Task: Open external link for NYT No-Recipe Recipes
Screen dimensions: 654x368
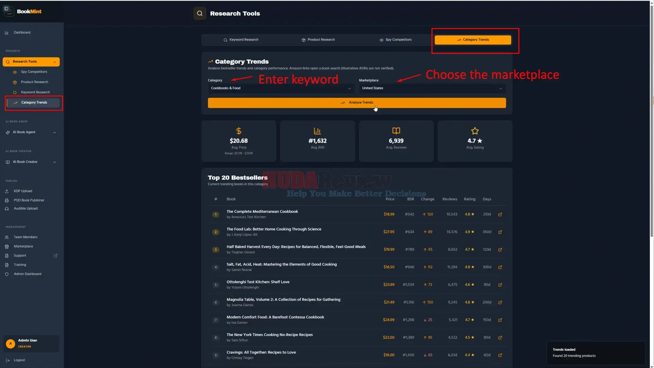Action: (x=500, y=338)
